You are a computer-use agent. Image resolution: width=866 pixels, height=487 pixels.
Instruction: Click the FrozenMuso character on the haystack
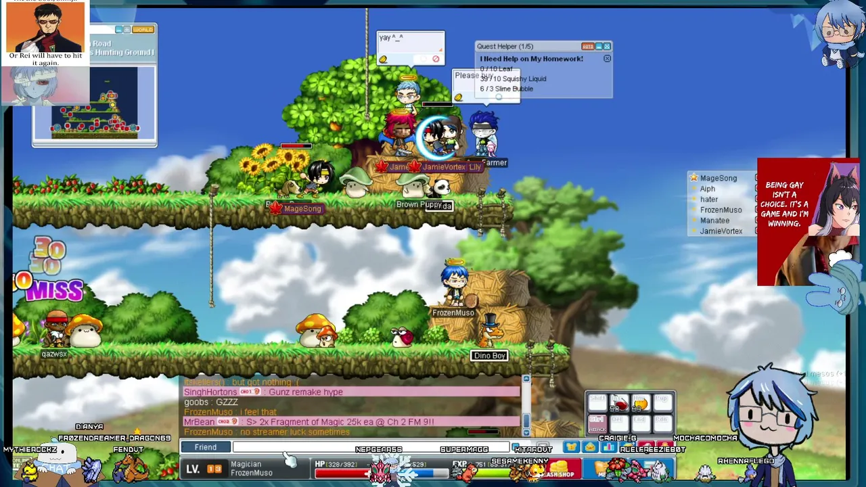pos(454,285)
